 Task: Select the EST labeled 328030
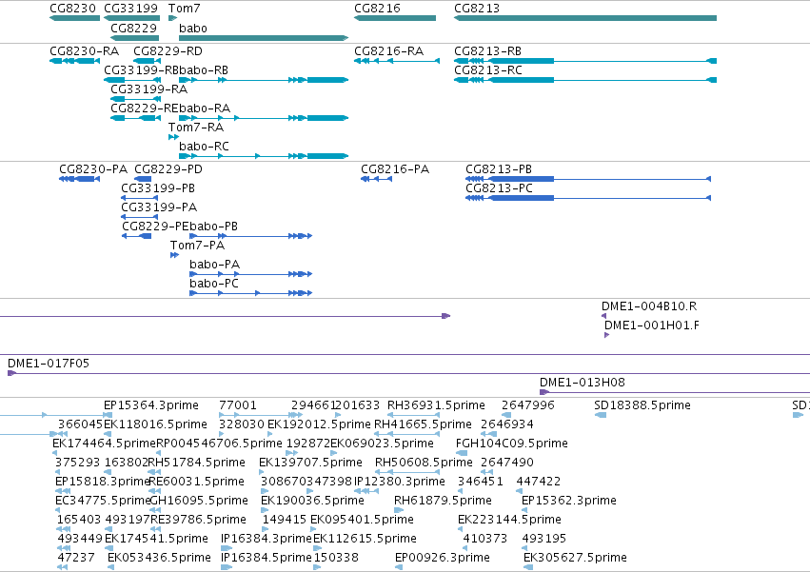[242, 424]
